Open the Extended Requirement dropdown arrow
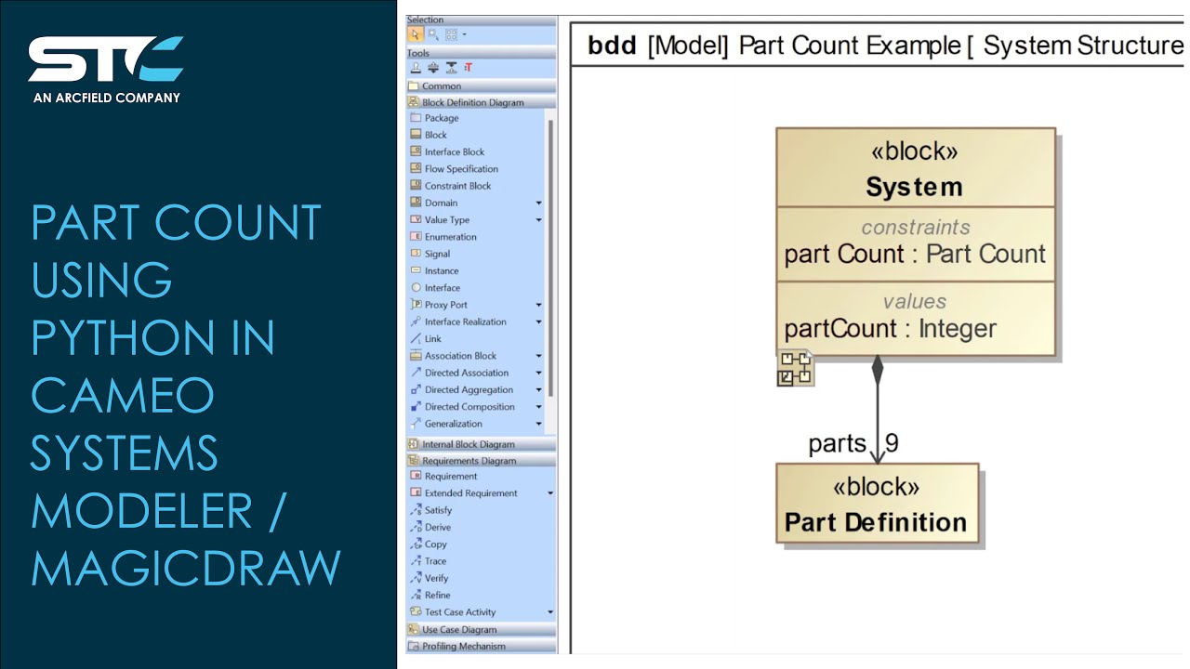Screen dimensions: 1190x669 [x=550, y=493]
